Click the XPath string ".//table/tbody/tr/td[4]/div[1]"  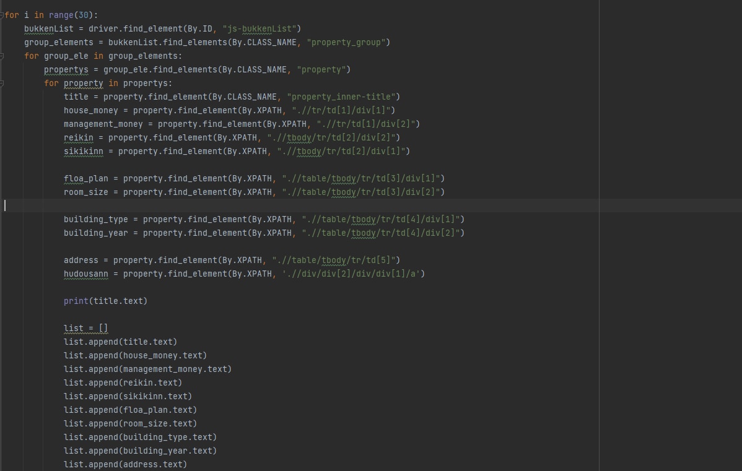381,220
